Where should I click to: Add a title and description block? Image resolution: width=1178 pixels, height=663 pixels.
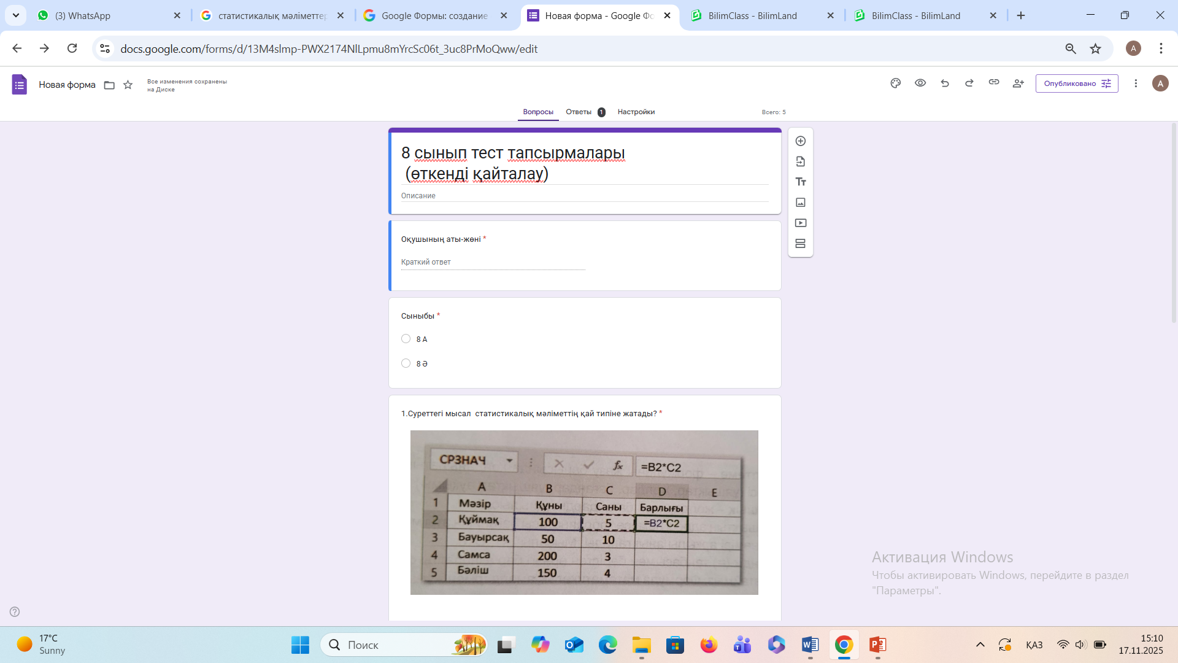801,182
